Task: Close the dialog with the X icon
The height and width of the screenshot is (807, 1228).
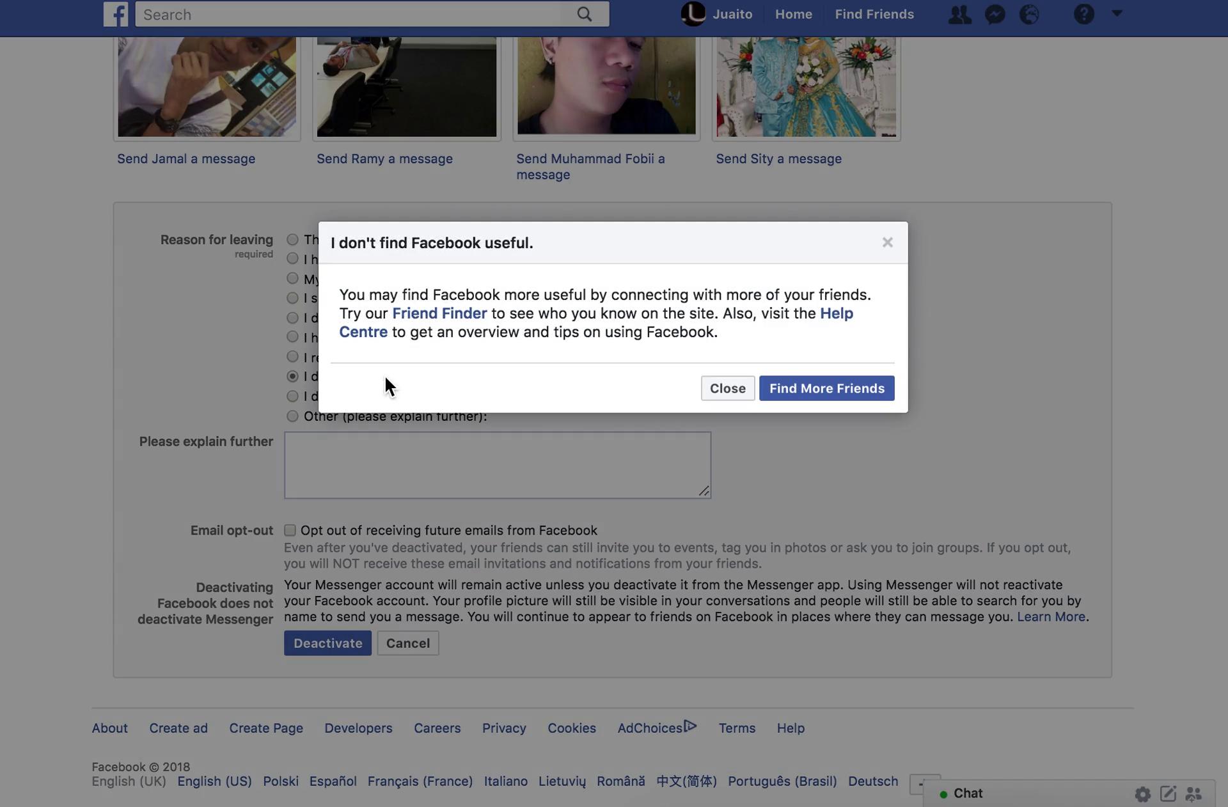Action: tap(887, 242)
